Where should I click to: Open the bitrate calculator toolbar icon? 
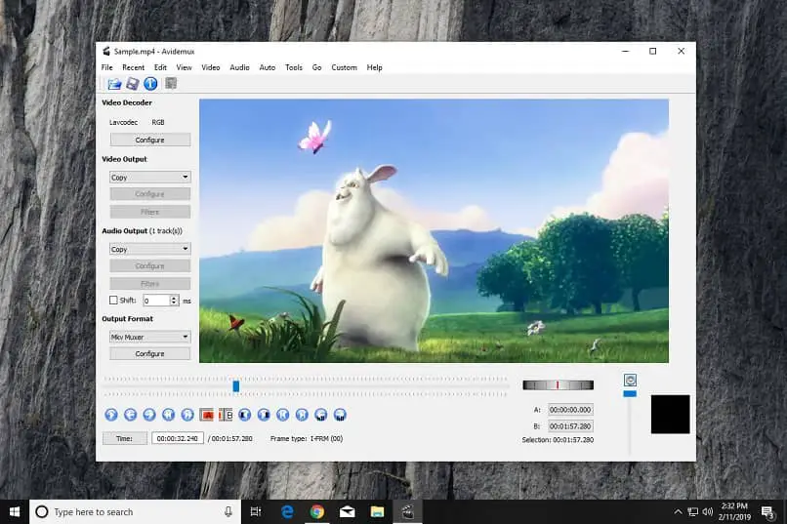click(x=171, y=84)
